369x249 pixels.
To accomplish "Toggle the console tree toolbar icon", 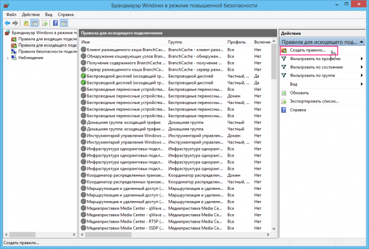I will 35,23.
